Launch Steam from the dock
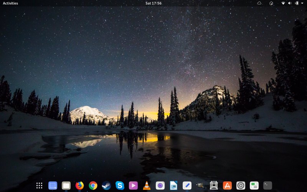The width and height of the screenshot is (307, 192). [x=106, y=185]
